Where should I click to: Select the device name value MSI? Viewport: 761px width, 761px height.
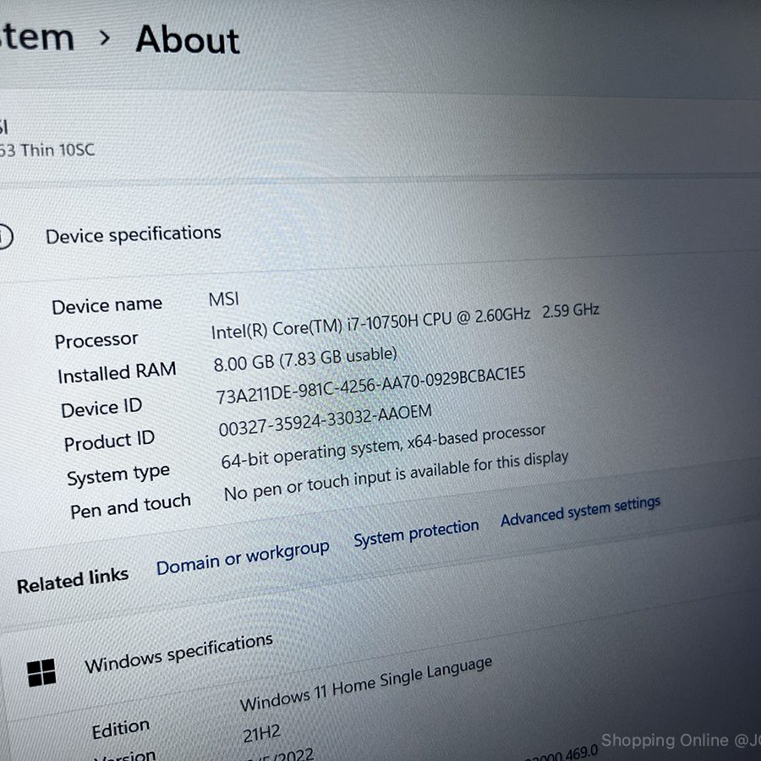[224, 298]
